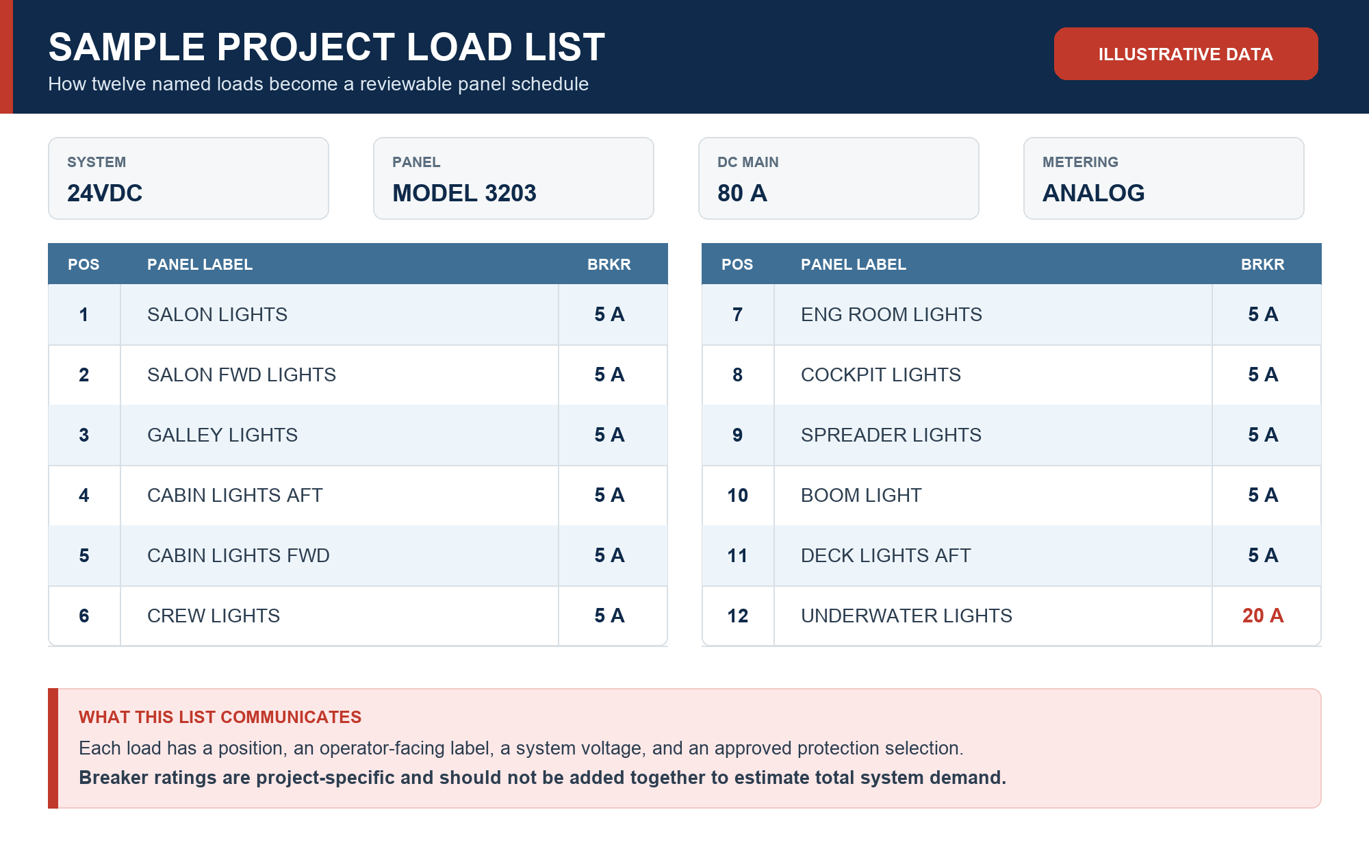Select the SAMPLE PROJECT LOAD LIST title
The width and height of the screenshot is (1369, 849).
click(x=327, y=47)
